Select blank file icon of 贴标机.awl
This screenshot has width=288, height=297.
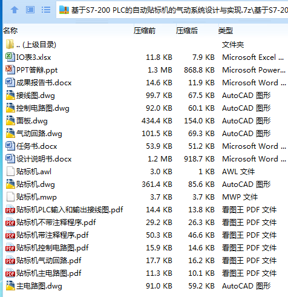click(10, 171)
